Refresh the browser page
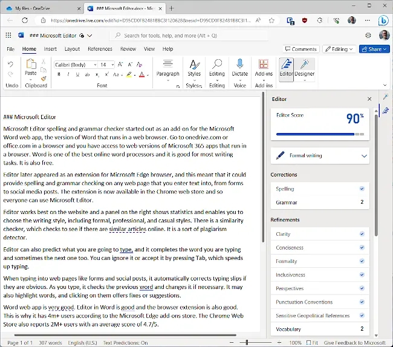This screenshot has height=347, width=393. tap(25, 21)
